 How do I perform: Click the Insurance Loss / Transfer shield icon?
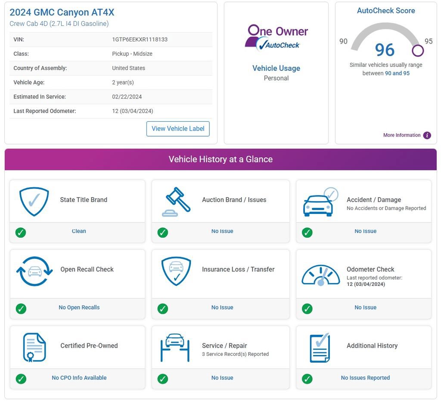pyautogui.click(x=176, y=271)
